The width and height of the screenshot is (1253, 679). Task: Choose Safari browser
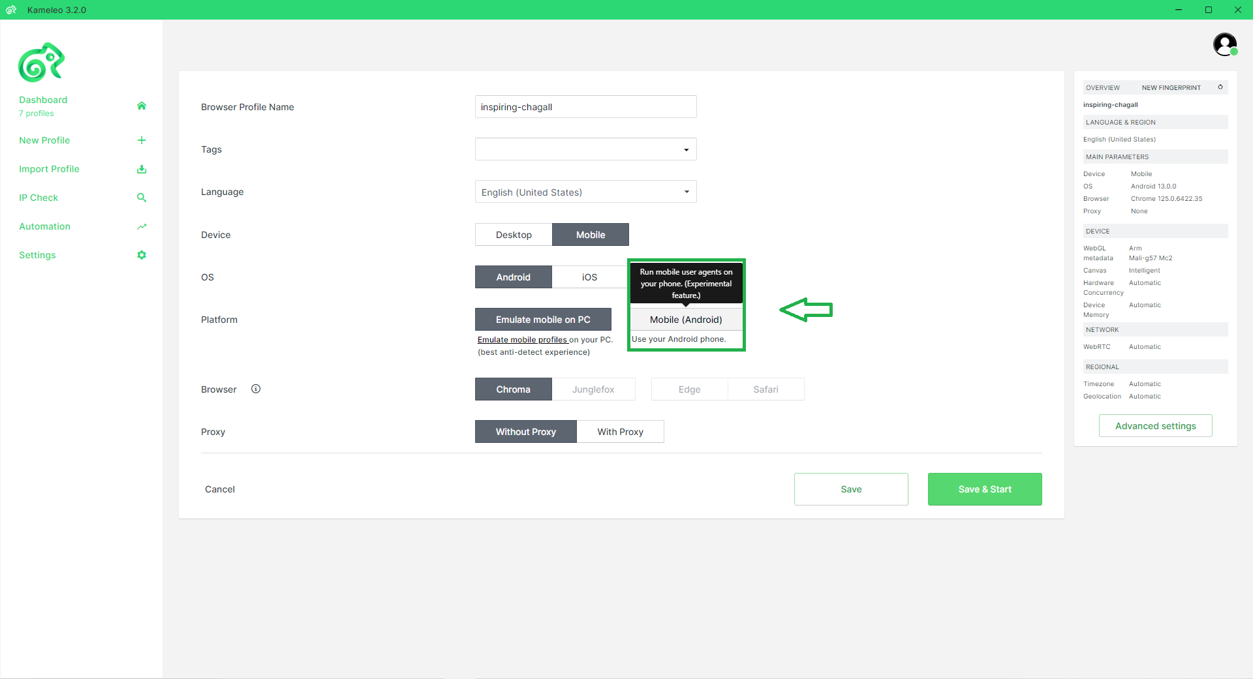[x=766, y=389]
